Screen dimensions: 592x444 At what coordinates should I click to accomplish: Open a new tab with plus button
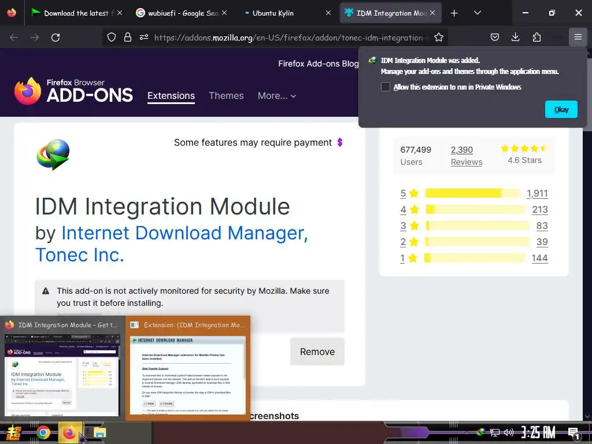tap(454, 13)
